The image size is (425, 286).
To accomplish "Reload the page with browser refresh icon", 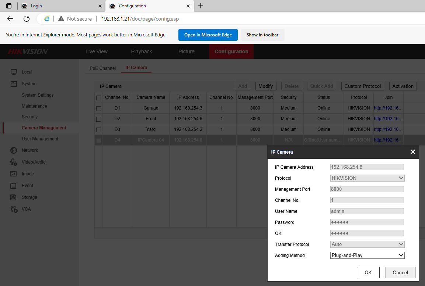I will (27, 19).
